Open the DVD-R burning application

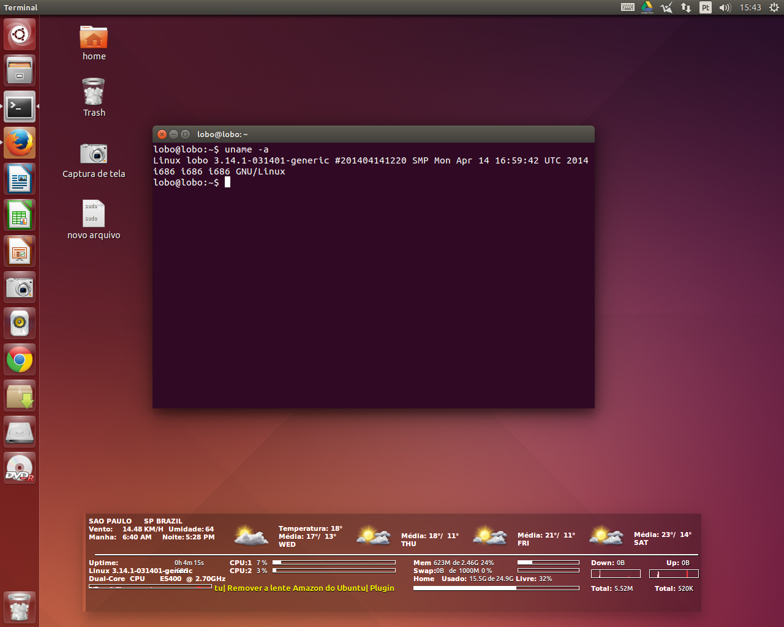coord(20,468)
